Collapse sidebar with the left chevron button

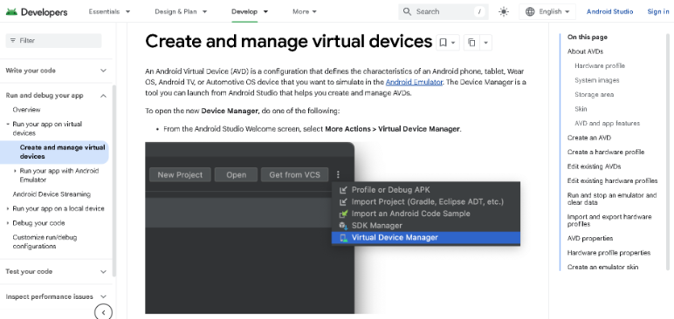[103, 312]
